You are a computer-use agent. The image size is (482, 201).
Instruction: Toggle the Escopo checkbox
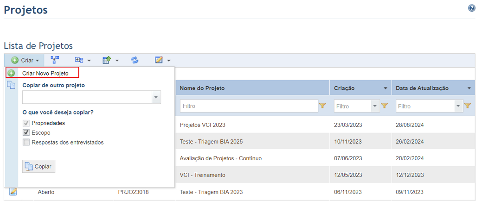(x=26, y=133)
